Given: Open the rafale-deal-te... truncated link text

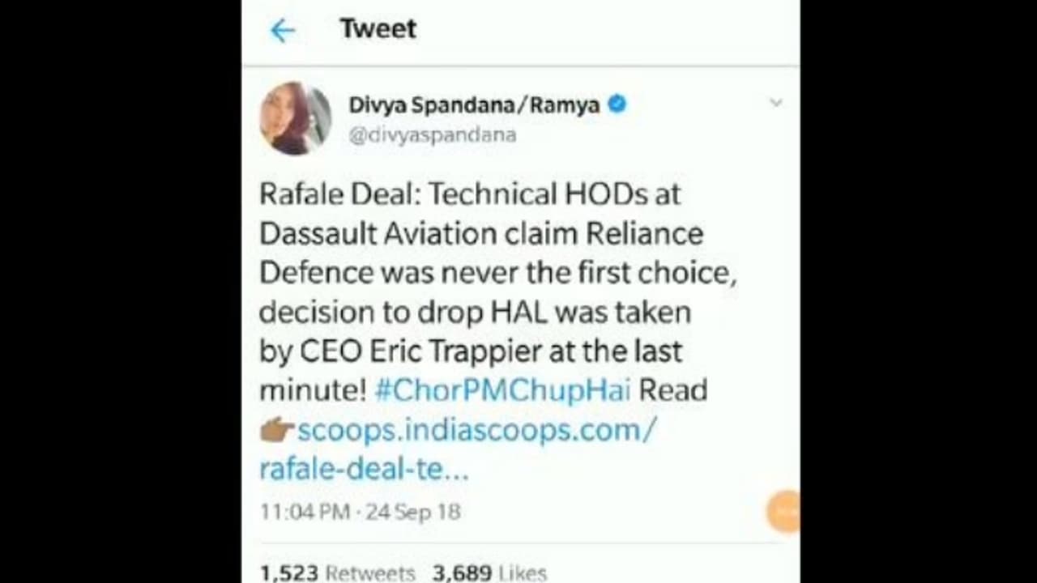Looking at the screenshot, I should tap(364, 469).
